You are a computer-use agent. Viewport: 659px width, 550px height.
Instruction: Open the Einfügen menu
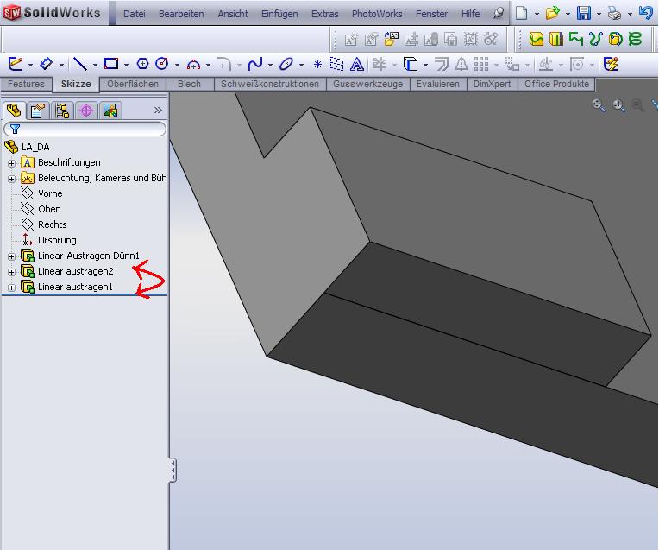coord(279,14)
